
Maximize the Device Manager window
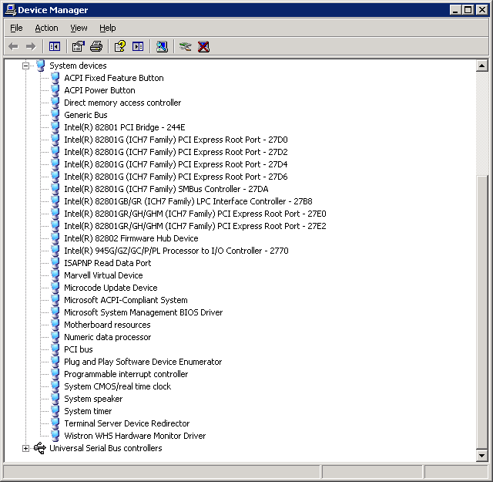[x=468, y=10]
